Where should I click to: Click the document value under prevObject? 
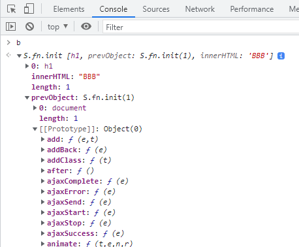coord(69,108)
